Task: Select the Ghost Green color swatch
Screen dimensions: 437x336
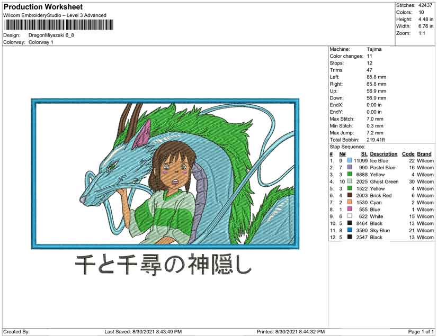Action: [x=350, y=181]
